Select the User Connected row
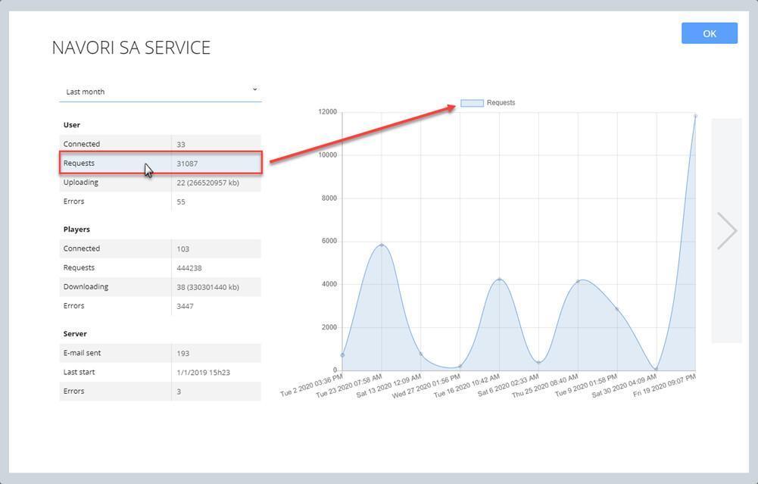Screen dimensions: 758x484 pos(161,144)
